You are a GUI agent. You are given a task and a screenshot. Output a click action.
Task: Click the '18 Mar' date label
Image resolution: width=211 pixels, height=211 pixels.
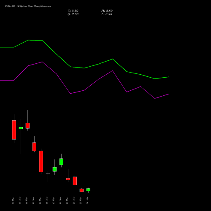coord(60,200)
